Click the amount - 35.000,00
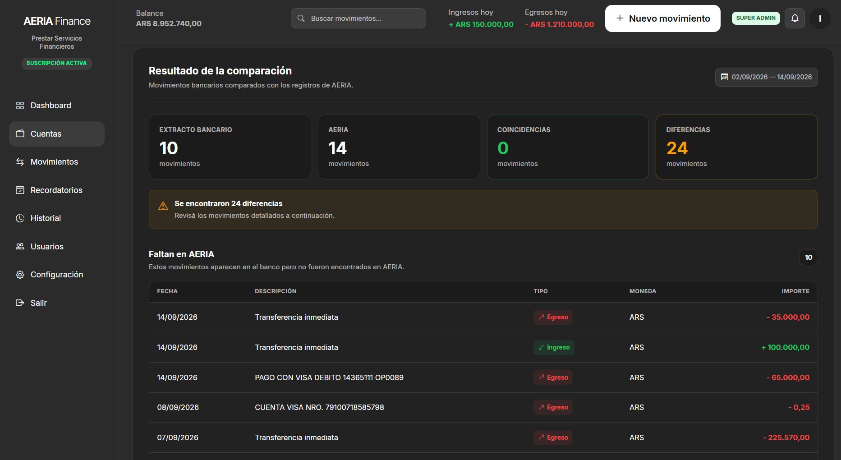 coord(788,317)
